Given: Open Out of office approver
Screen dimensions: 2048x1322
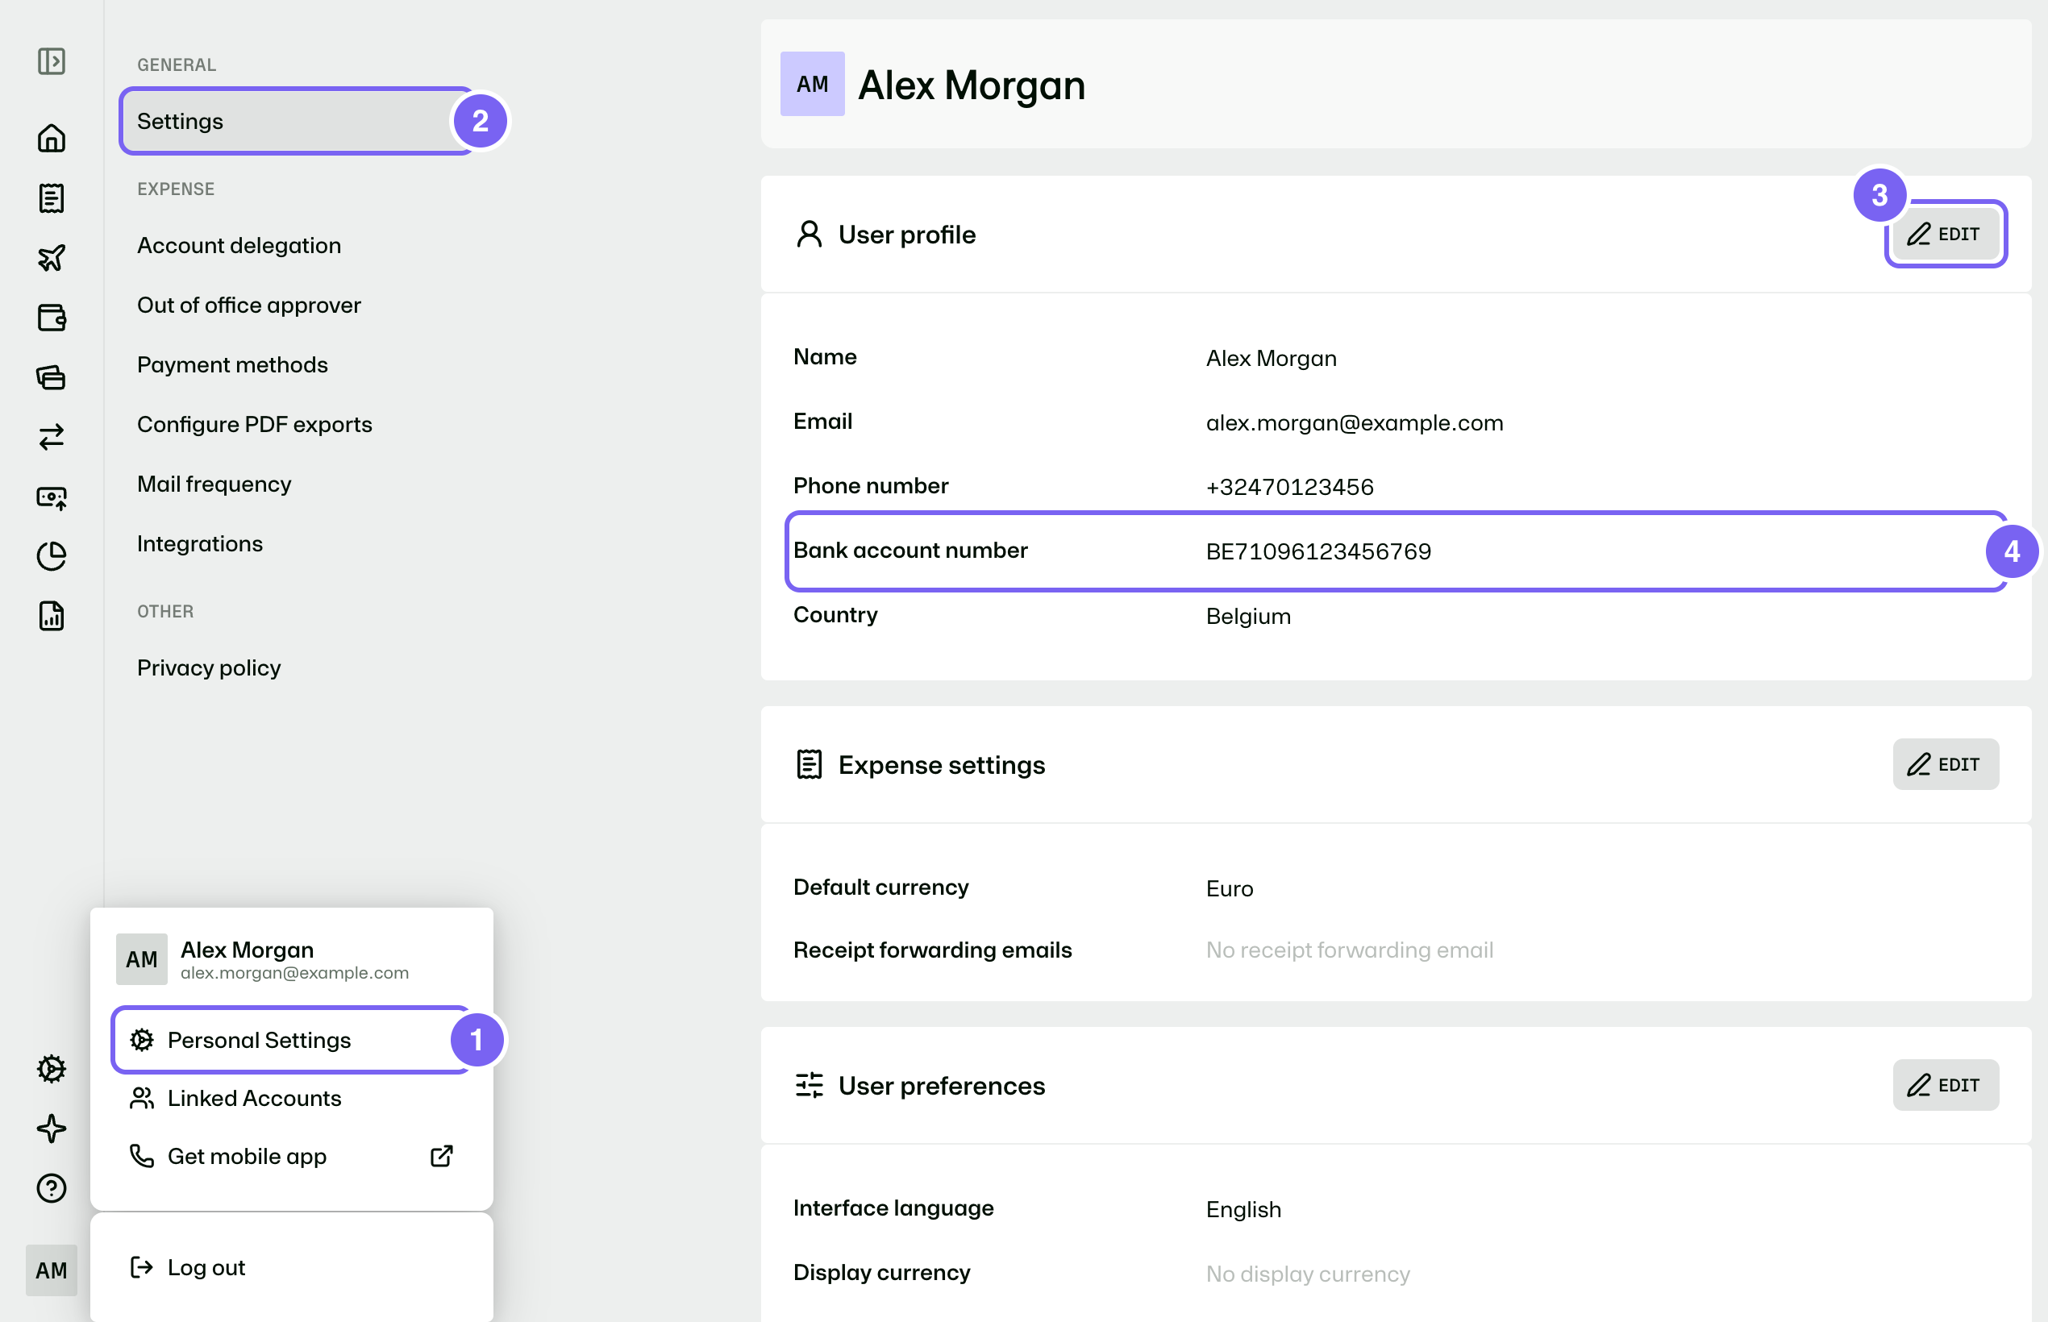Looking at the screenshot, I should tap(249, 306).
